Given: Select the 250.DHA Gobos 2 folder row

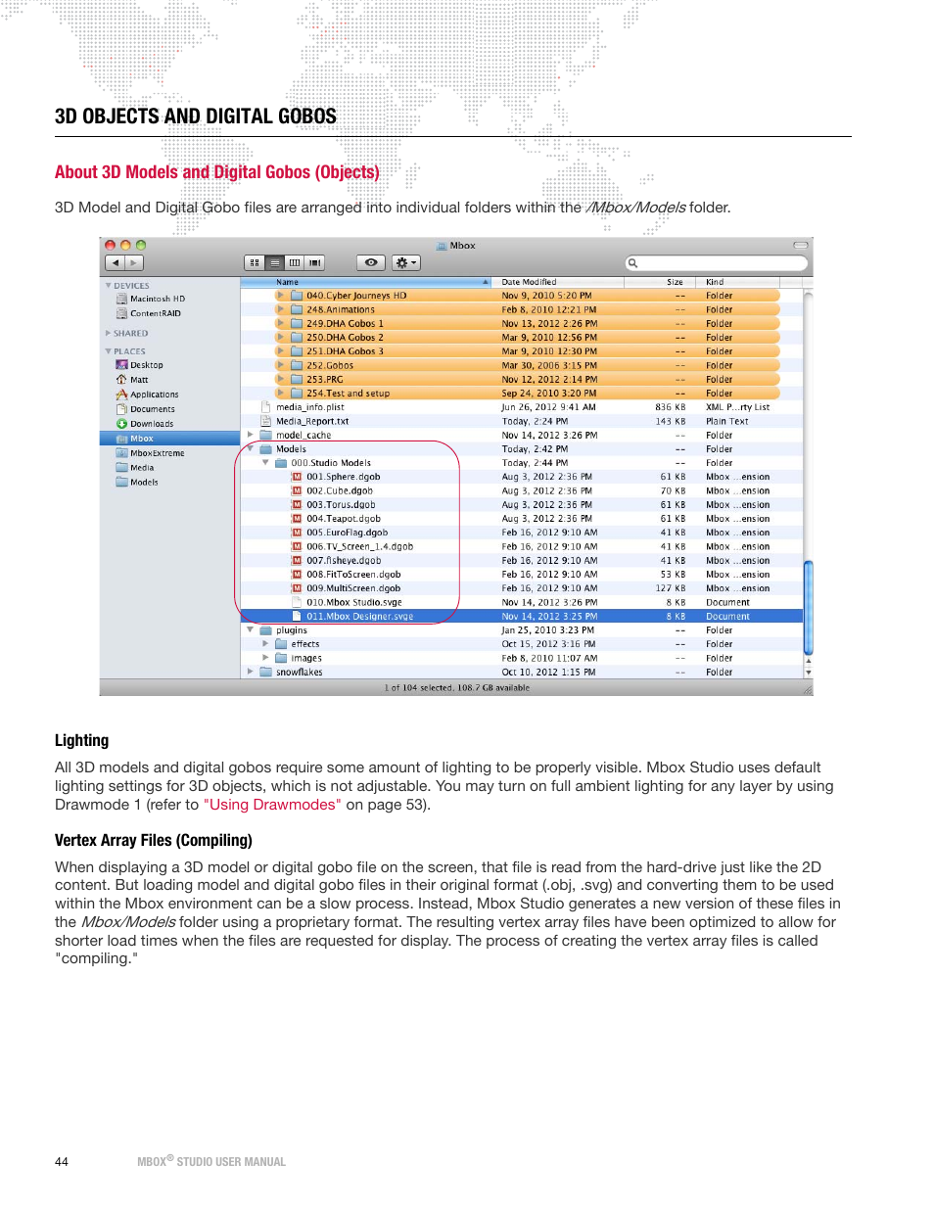Looking at the screenshot, I should (x=527, y=338).
